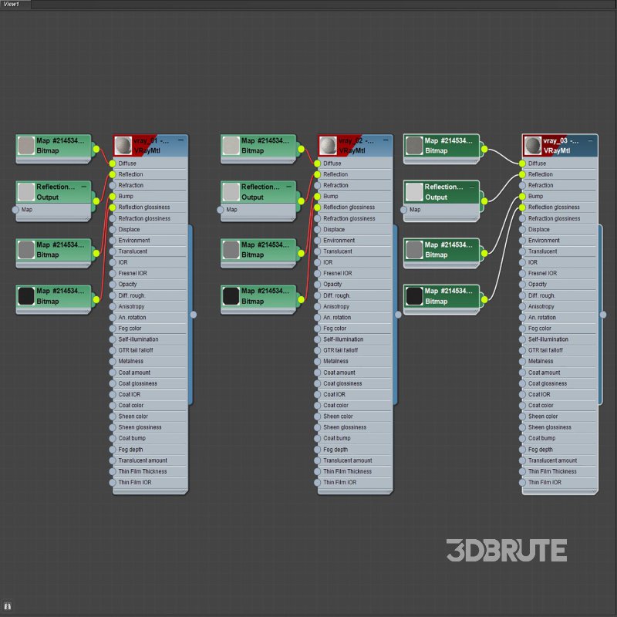
Task: Click the Bump input socket on vray_01
Action: pyautogui.click(x=113, y=197)
